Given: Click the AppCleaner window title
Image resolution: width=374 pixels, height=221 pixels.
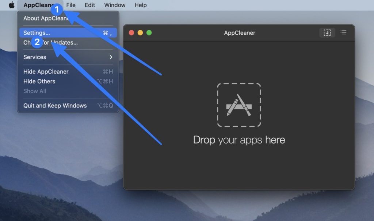Looking at the screenshot, I should click(x=240, y=33).
